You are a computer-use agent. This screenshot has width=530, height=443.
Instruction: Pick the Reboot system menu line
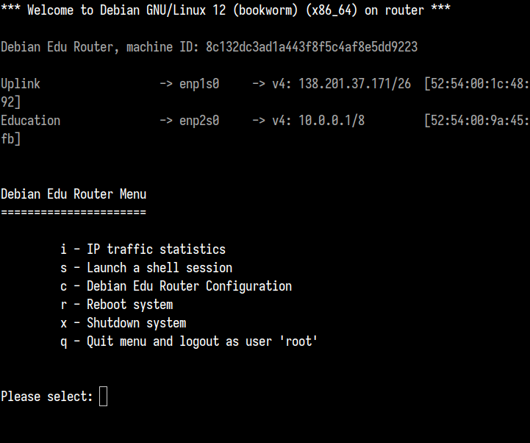point(117,305)
